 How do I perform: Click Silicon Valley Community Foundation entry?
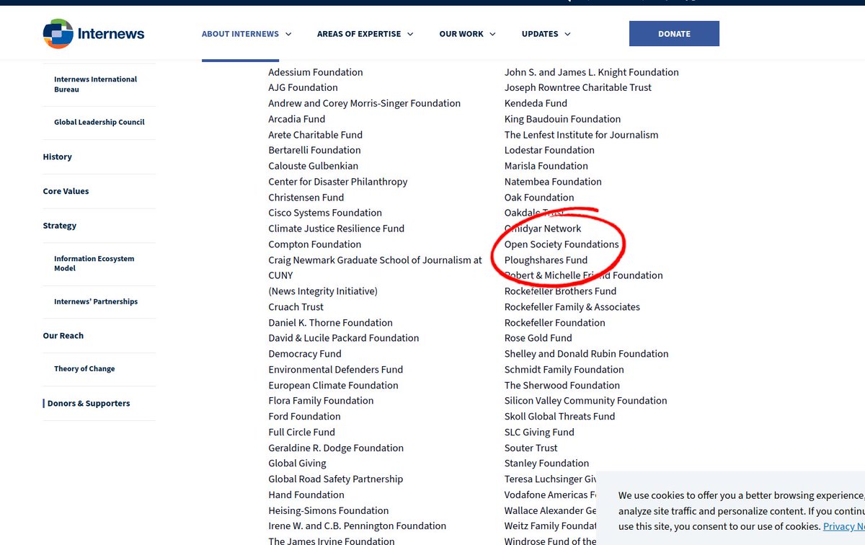tap(586, 401)
